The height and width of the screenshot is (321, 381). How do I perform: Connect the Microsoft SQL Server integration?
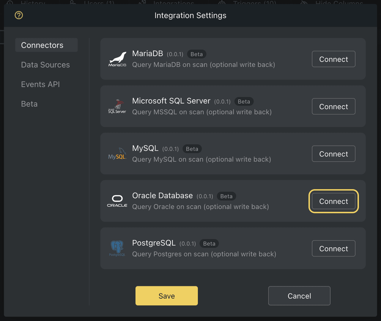coord(333,106)
